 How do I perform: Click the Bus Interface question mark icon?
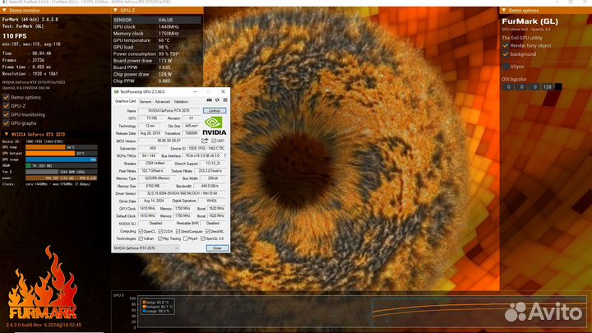pos(225,155)
